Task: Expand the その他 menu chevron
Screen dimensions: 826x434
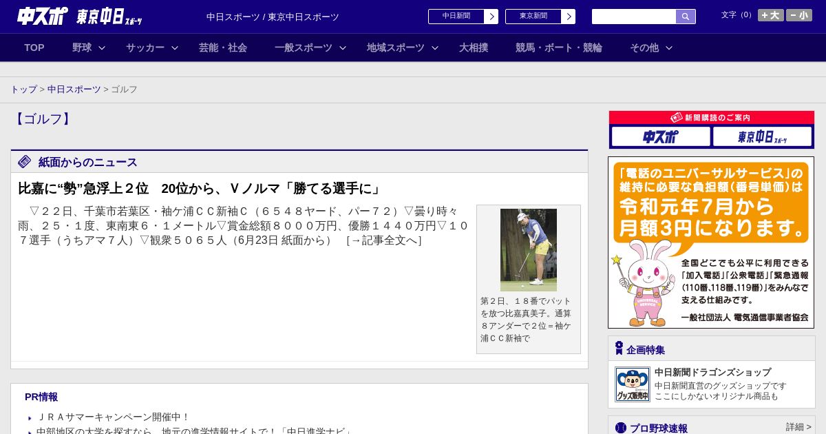Action: 669,48
